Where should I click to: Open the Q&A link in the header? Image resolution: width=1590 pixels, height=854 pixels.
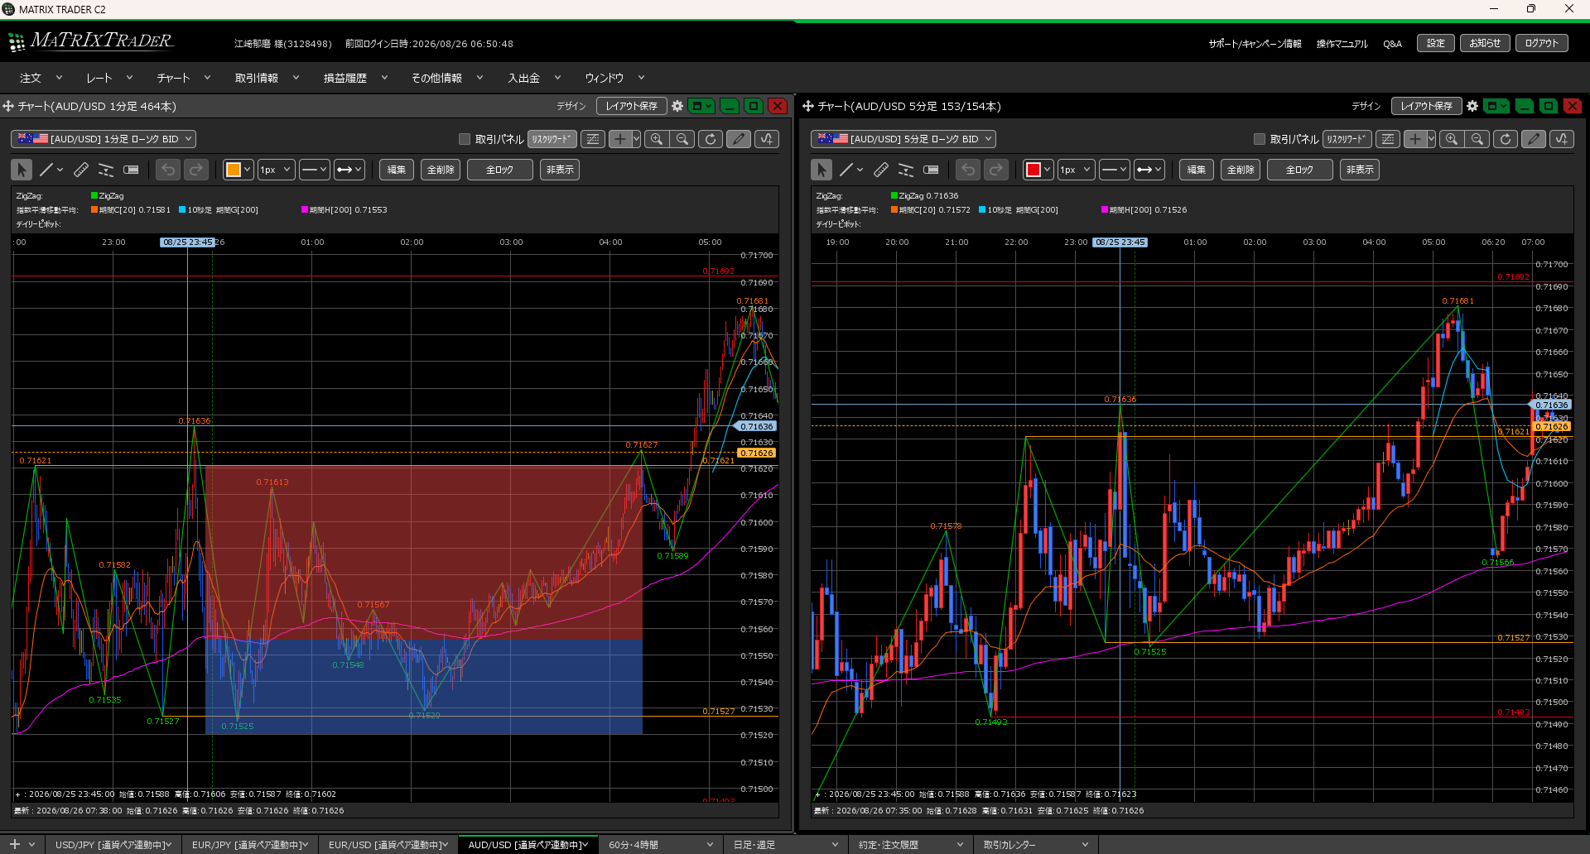(x=1392, y=44)
